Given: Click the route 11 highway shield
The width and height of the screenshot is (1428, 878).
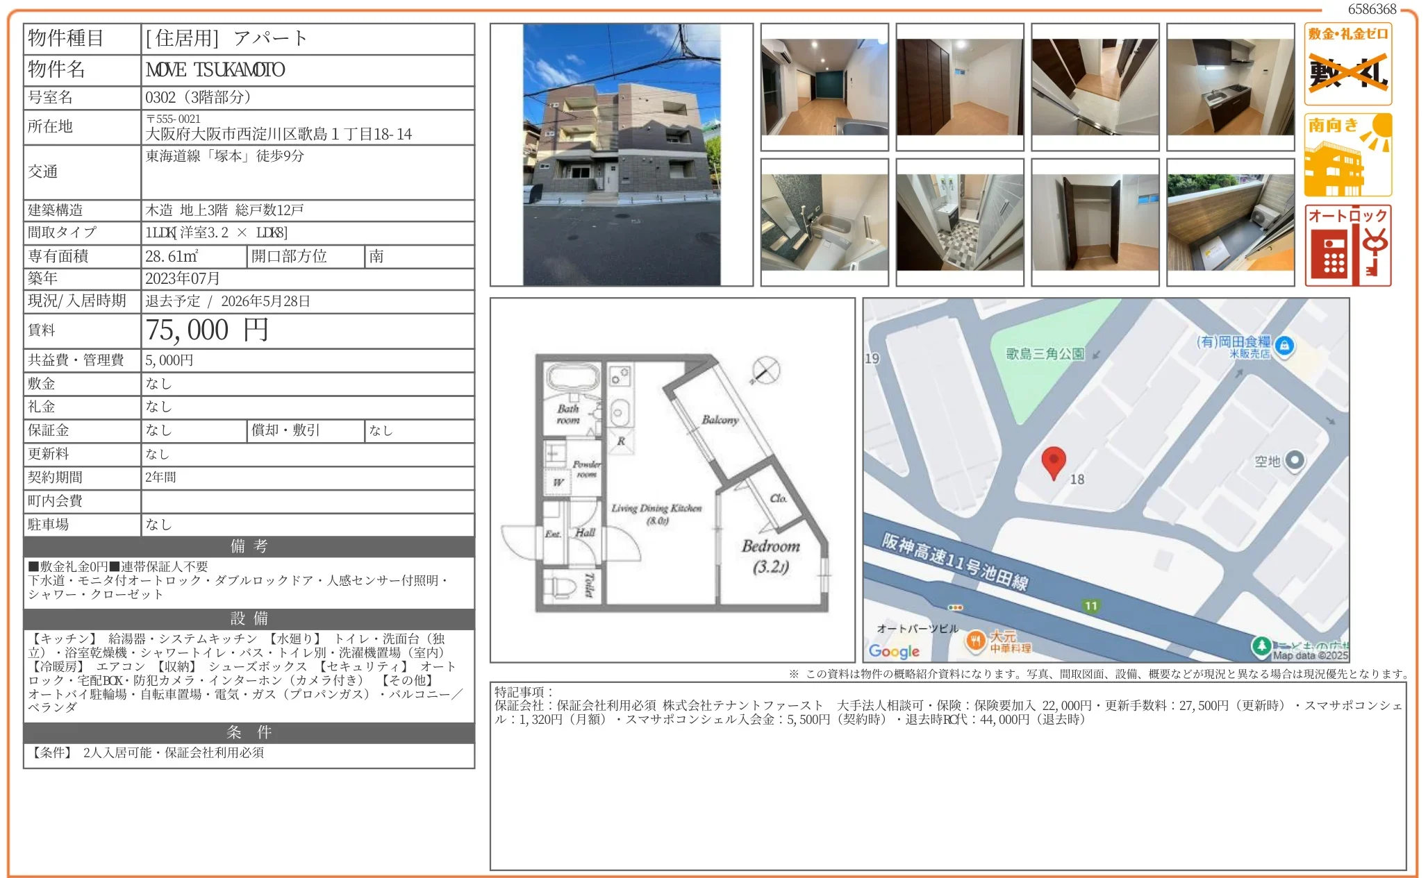Looking at the screenshot, I should point(1090,606).
